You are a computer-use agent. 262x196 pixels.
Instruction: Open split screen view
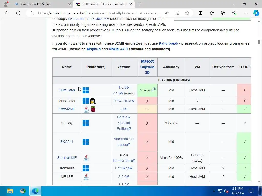[x=200, y=13]
